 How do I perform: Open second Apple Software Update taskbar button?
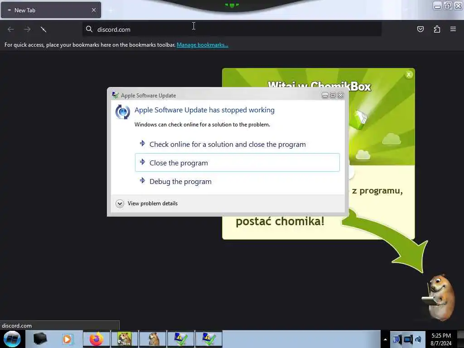209,339
